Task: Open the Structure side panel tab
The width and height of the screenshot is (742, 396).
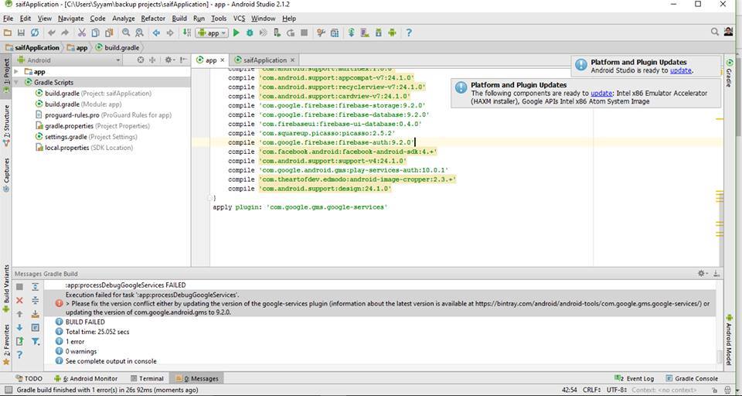Action: tap(6, 125)
